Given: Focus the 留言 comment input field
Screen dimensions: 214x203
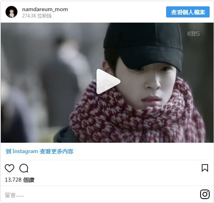Looking at the screenshot, I should click(101, 195).
